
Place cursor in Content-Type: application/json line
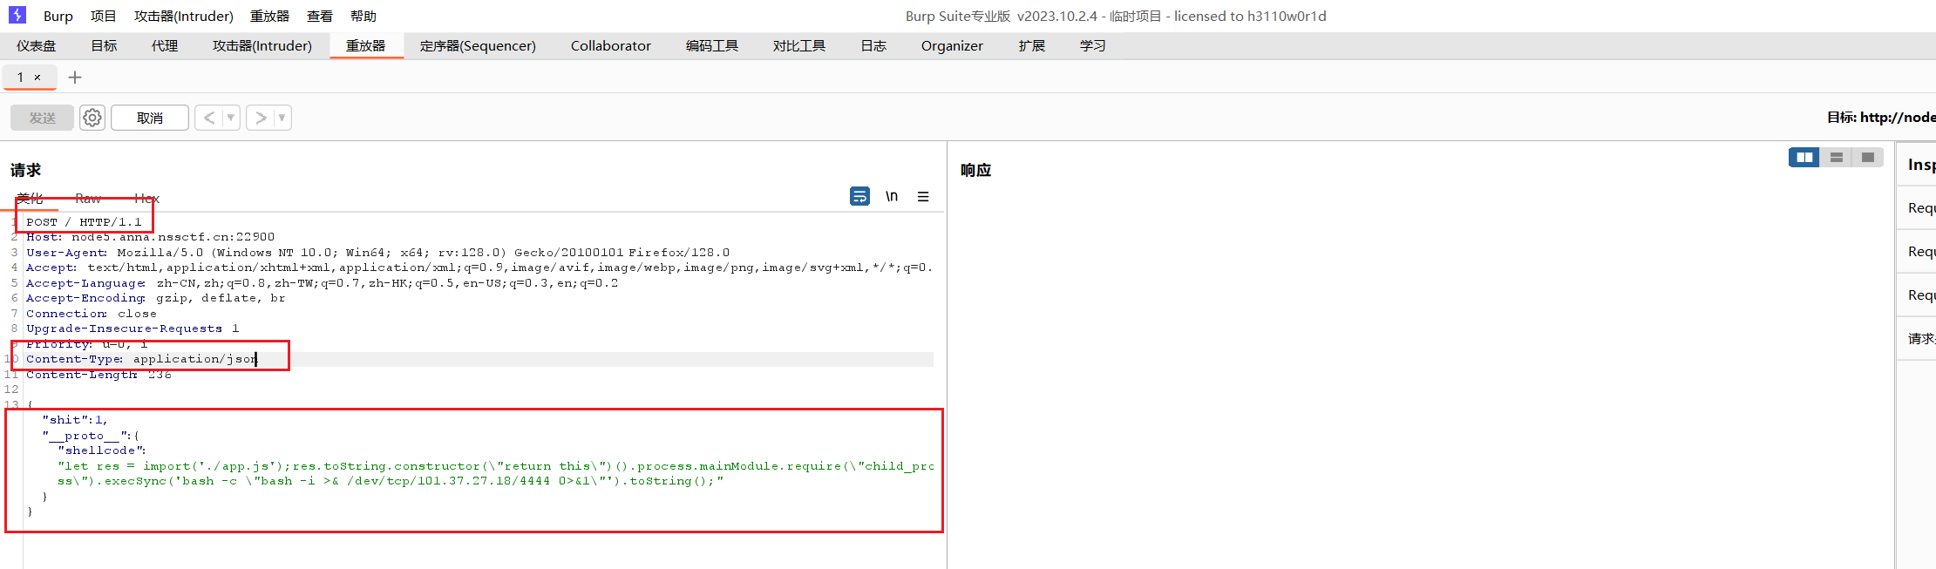click(x=142, y=359)
